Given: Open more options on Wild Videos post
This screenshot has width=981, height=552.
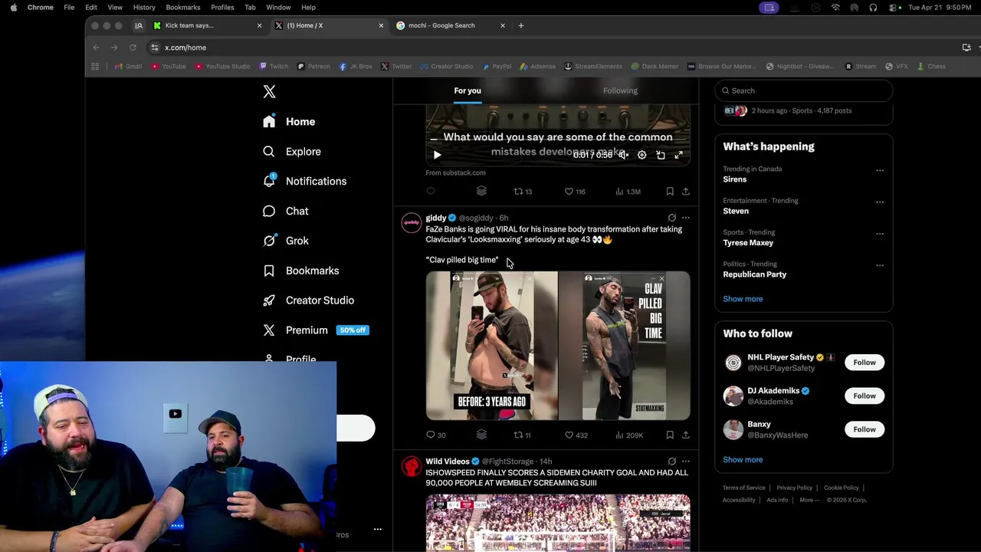Looking at the screenshot, I should pos(686,462).
